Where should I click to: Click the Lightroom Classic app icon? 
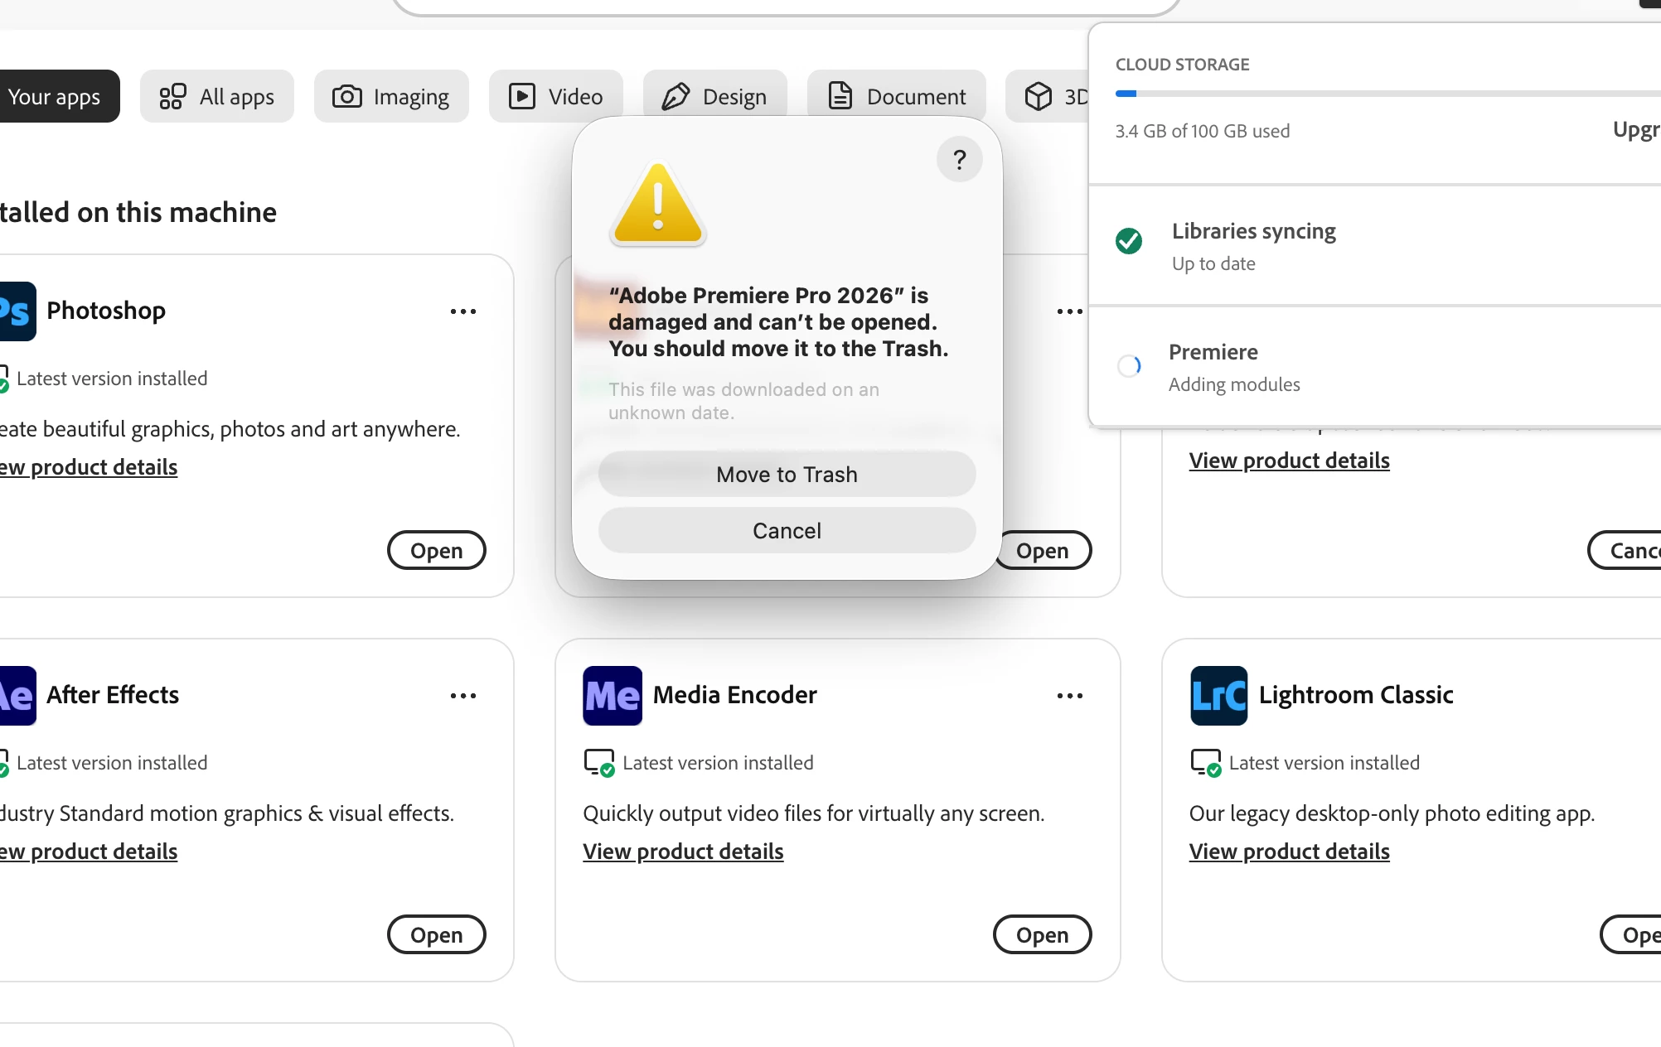pos(1219,696)
